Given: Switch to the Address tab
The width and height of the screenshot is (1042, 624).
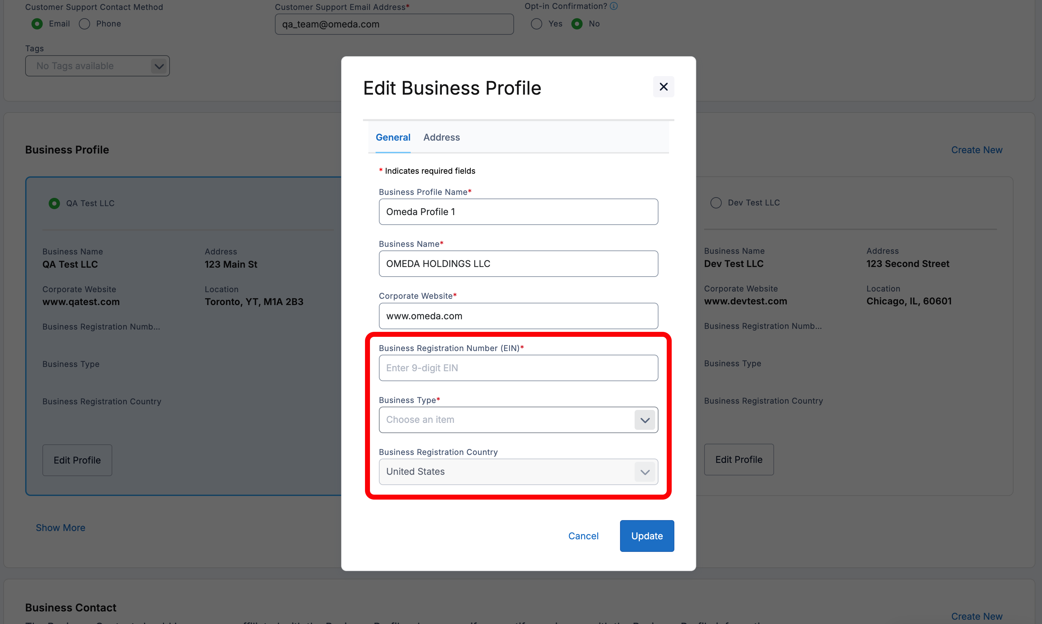Looking at the screenshot, I should 442,138.
